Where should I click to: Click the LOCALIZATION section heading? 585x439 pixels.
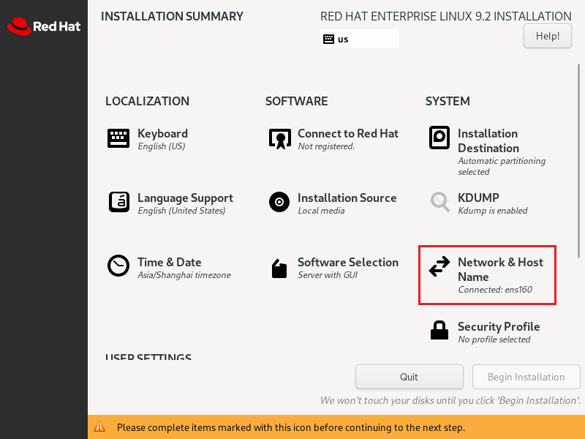[147, 101]
